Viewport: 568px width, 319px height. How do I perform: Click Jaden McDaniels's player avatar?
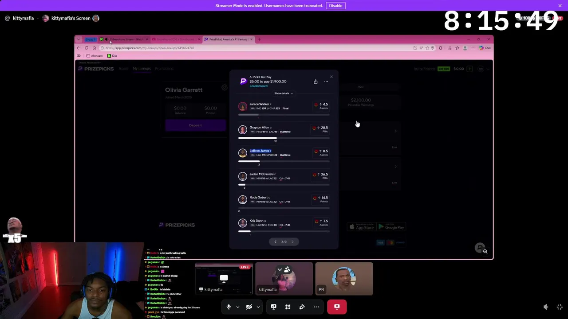[x=242, y=176]
